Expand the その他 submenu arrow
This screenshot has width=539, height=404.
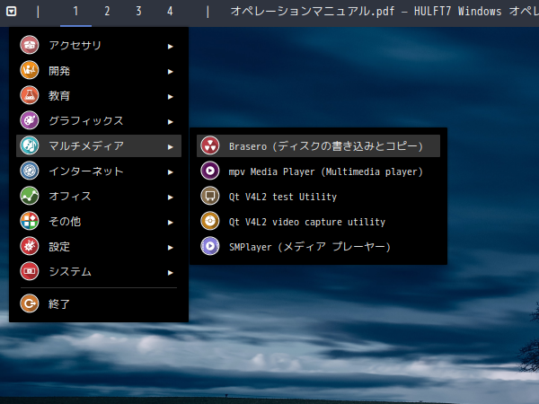click(170, 223)
